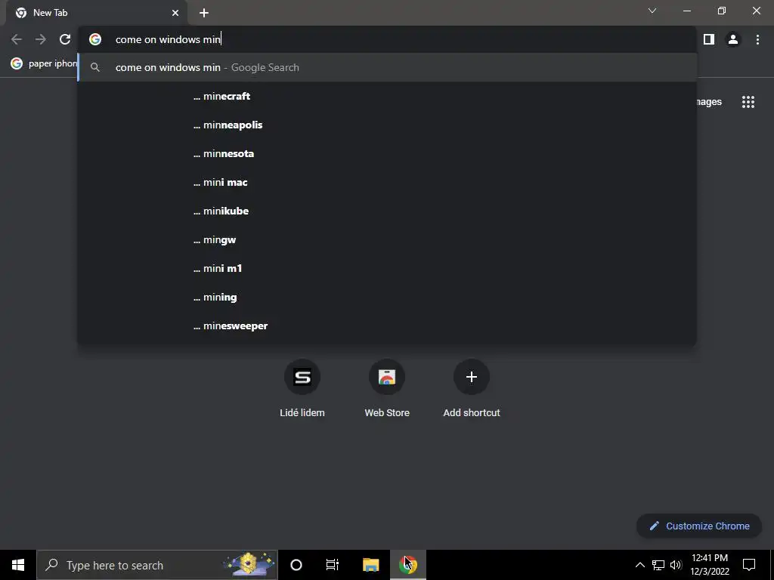This screenshot has width=774, height=580.
Task: Open the Lidé lidem shortcut
Action: [302, 389]
